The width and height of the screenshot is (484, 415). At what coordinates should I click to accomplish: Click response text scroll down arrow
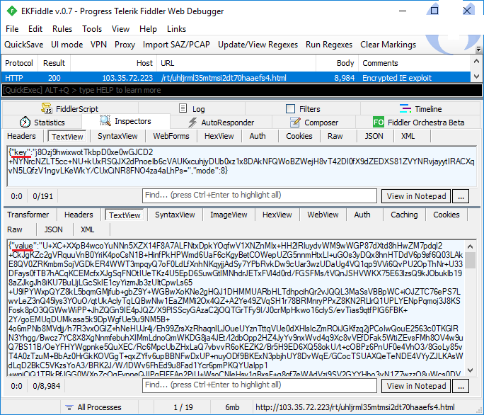pyautogui.click(x=470, y=370)
